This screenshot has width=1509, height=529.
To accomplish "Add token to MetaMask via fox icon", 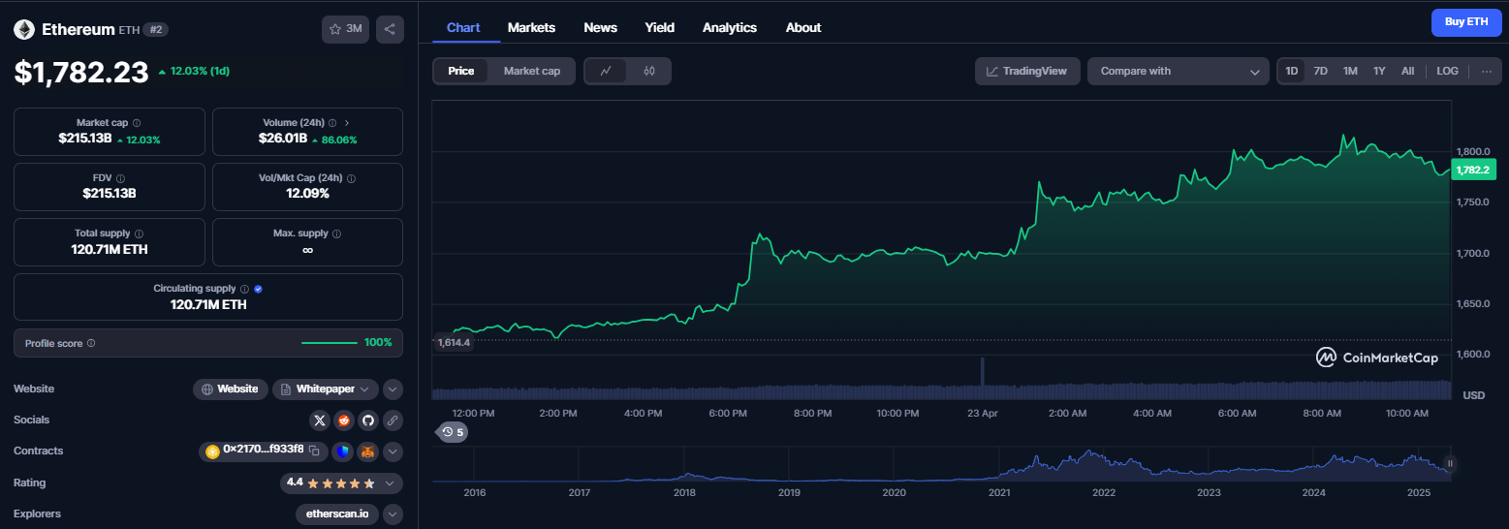I will tap(367, 451).
